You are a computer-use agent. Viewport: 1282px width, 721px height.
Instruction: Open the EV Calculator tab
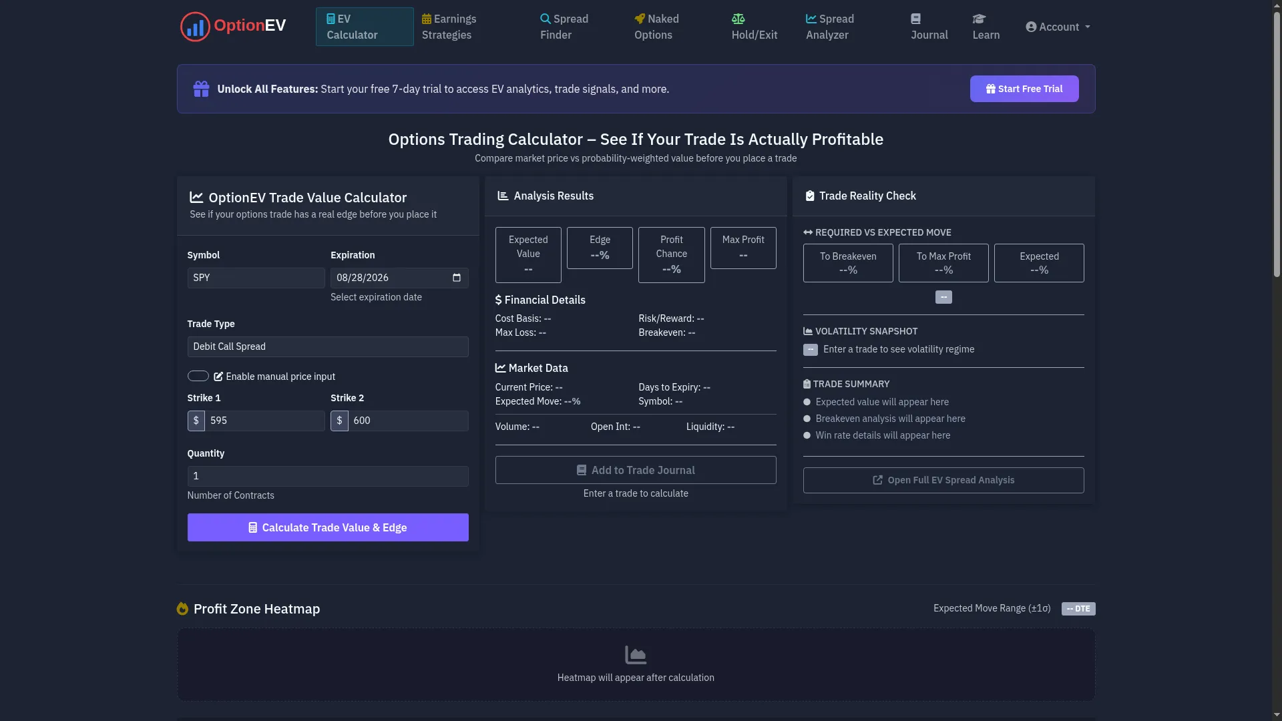[x=365, y=27]
